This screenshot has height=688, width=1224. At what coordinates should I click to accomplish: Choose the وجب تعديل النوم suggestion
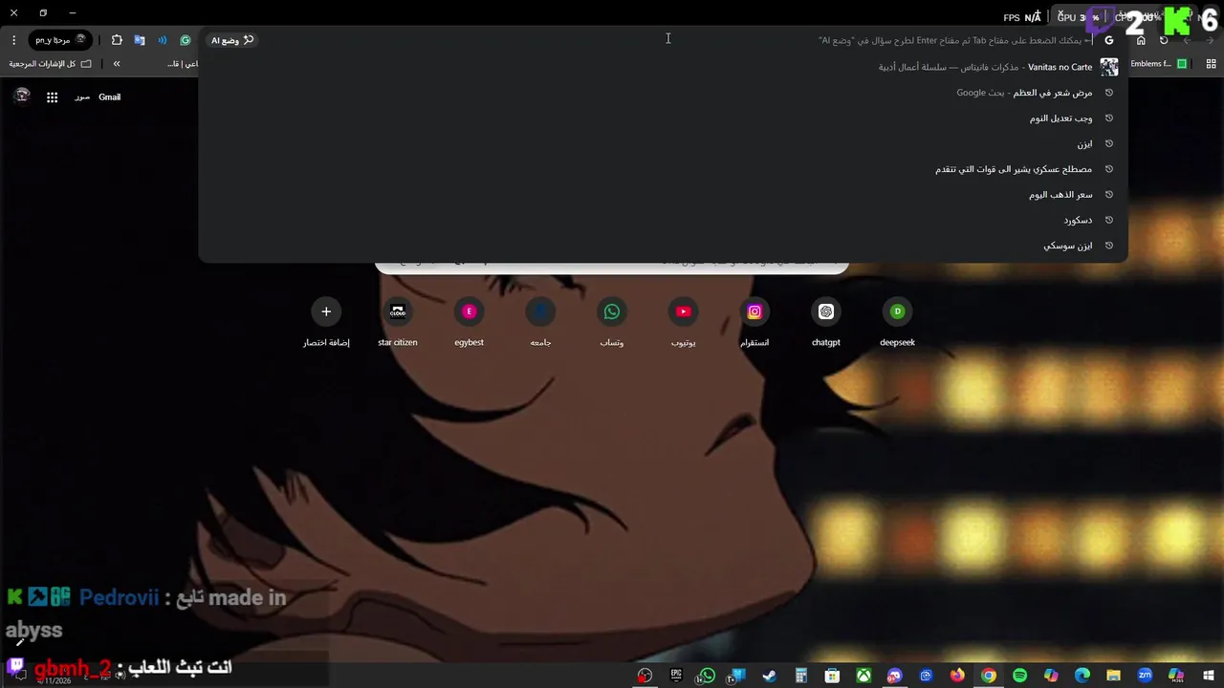pyautogui.click(x=663, y=118)
